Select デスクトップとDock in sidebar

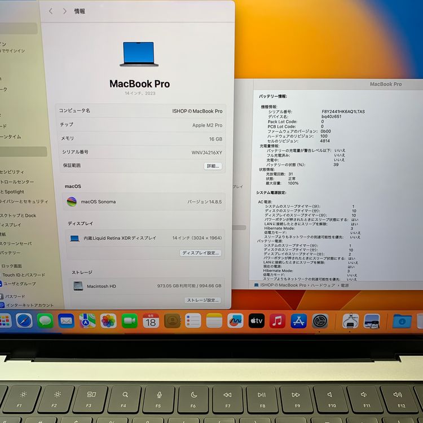[18, 215]
